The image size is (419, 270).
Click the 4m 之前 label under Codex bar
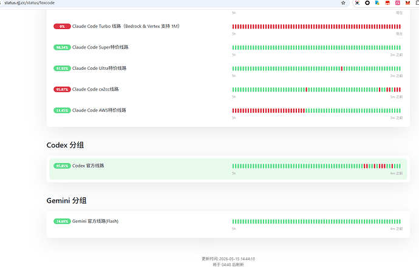[x=397, y=174]
